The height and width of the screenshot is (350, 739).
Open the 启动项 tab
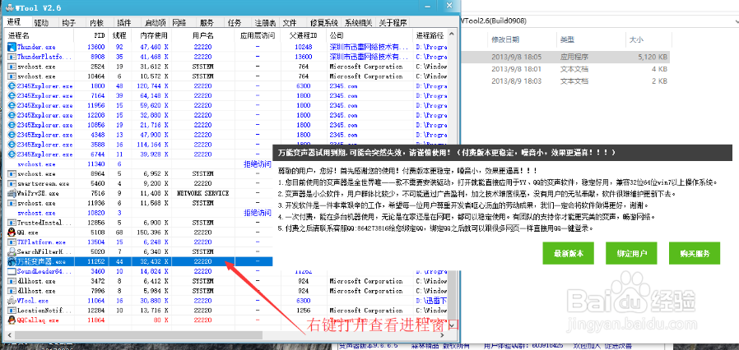(x=155, y=22)
